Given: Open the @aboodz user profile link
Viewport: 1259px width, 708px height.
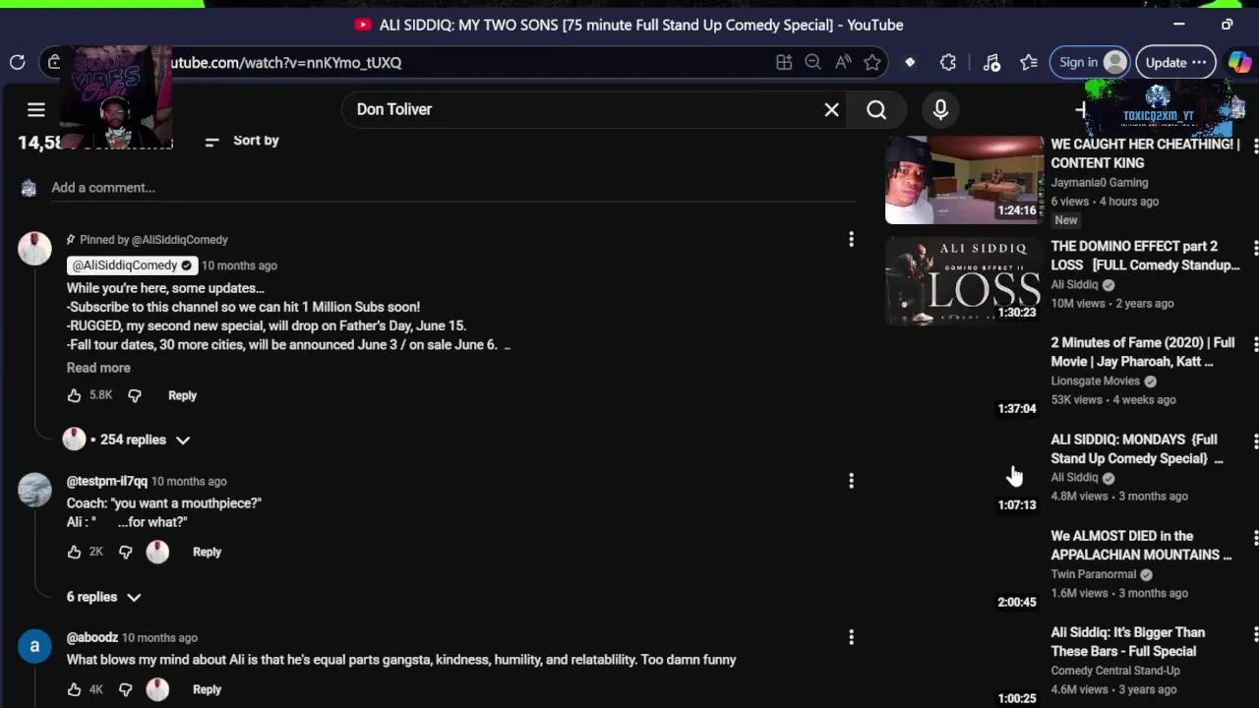Looking at the screenshot, I should point(91,637).
